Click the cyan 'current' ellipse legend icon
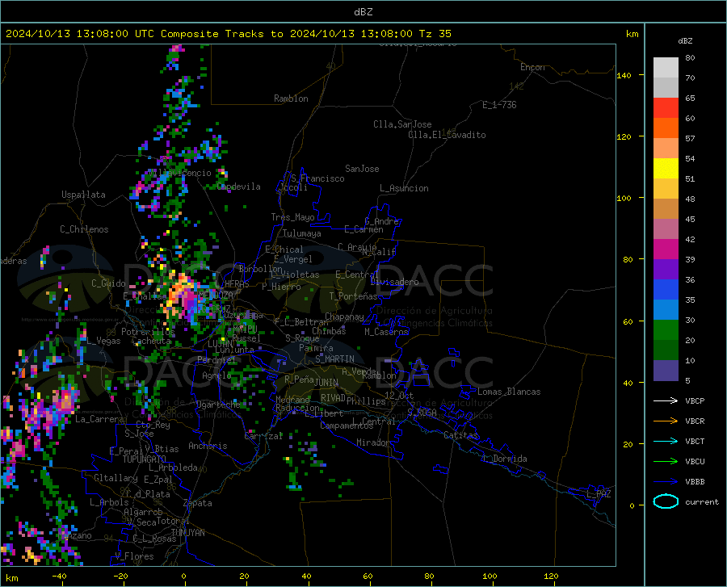The height and width of the screenshot is (587, 727). 666,501
